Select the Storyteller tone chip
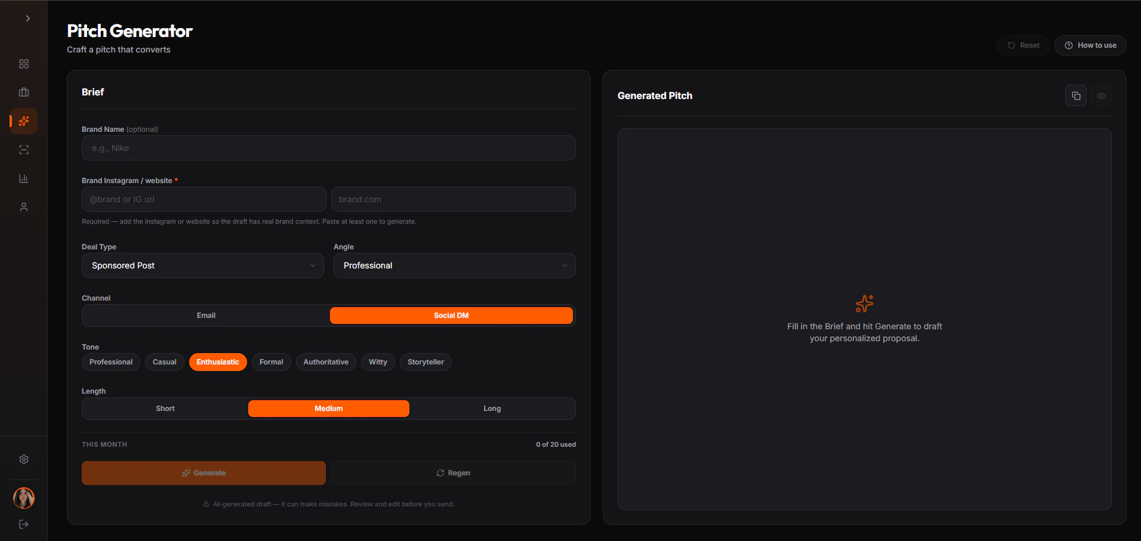Image resolution: width=1141 pixels, height=541 pixels. 426,362
